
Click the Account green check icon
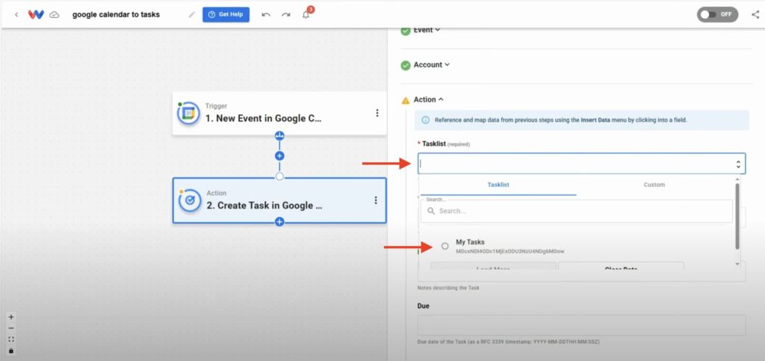click(406, 65)
